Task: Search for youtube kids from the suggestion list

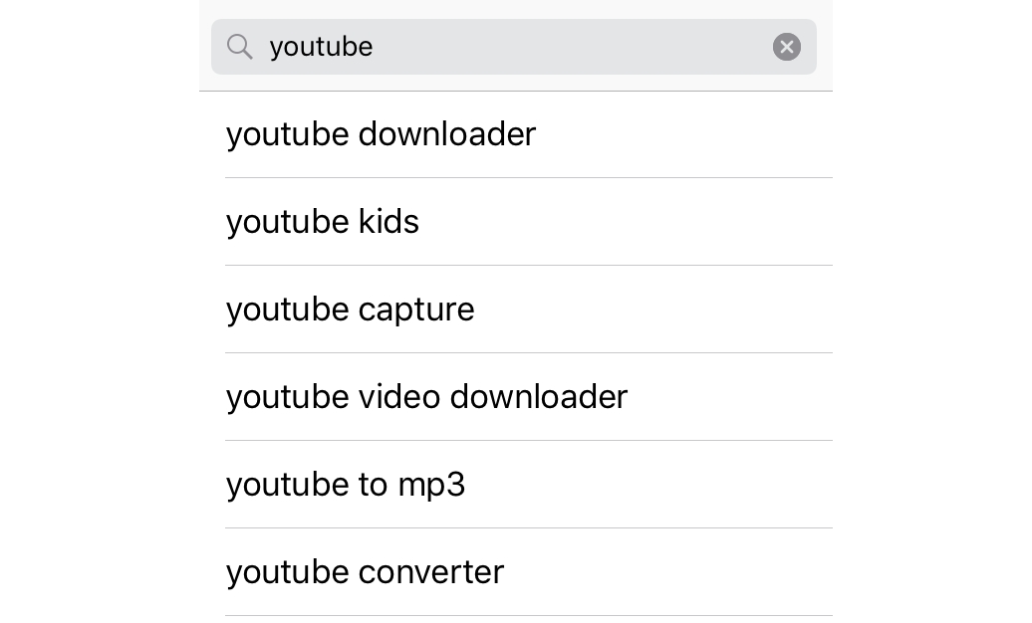Action: point(529,222)
